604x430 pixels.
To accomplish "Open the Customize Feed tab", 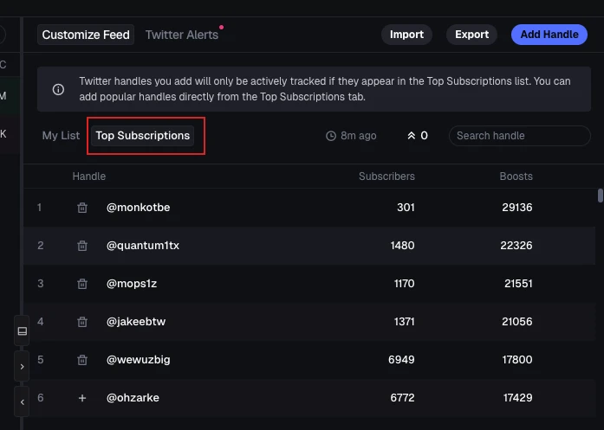I will click(x=86, y=35).
